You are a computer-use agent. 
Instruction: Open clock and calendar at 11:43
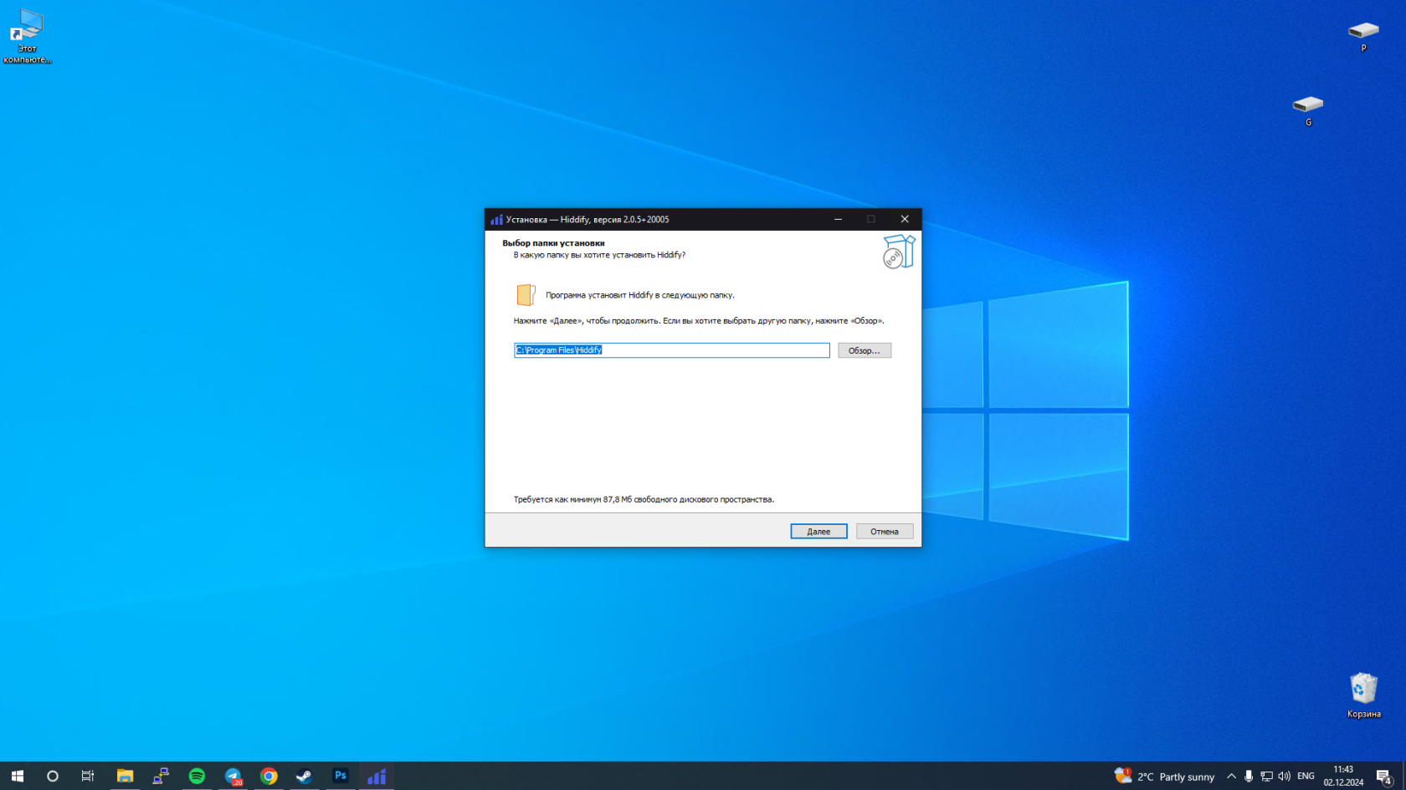click(x=1343, y=776)
